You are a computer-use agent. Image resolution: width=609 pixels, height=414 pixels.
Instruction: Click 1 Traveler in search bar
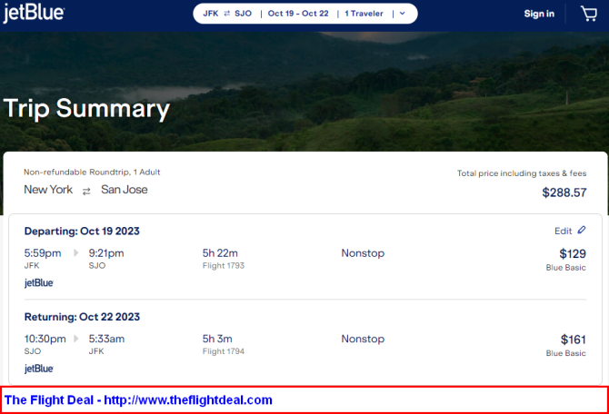click(x=364, y=14)
